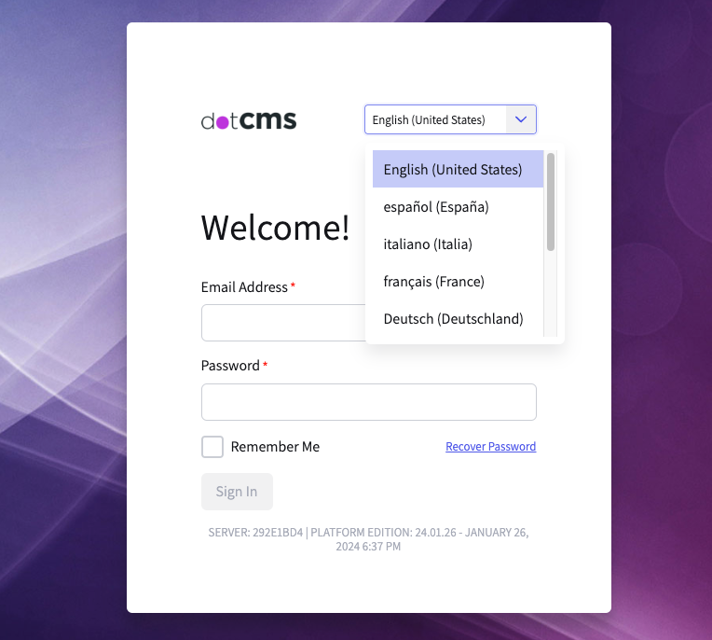Collapse the language list using the chevron arrow
This screenshot has width=712, height=640.
point(521,119)
